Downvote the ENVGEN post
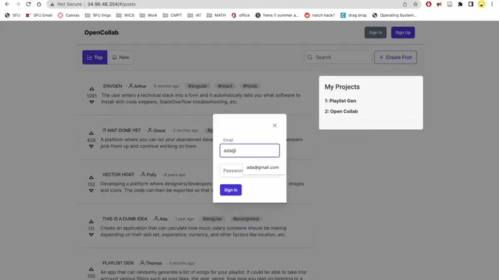Screen dimensions: 499x280 point(92,102)
